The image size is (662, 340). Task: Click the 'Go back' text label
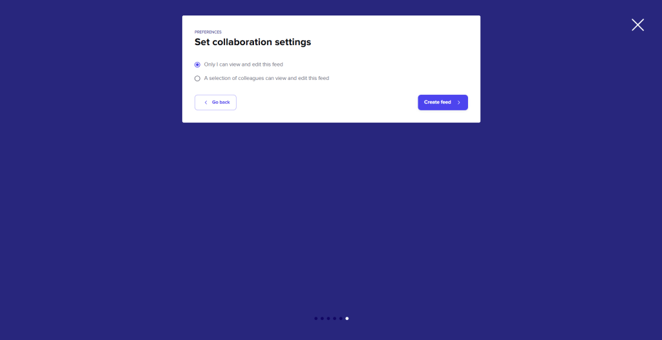(x=221, y=103)
